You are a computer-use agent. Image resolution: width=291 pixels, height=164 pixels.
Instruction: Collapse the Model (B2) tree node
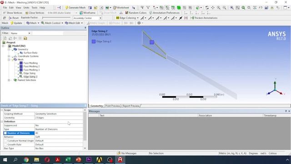(x=3, y=46)
